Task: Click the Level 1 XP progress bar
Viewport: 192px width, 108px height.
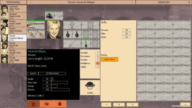Action: click(x=46, y=73)
